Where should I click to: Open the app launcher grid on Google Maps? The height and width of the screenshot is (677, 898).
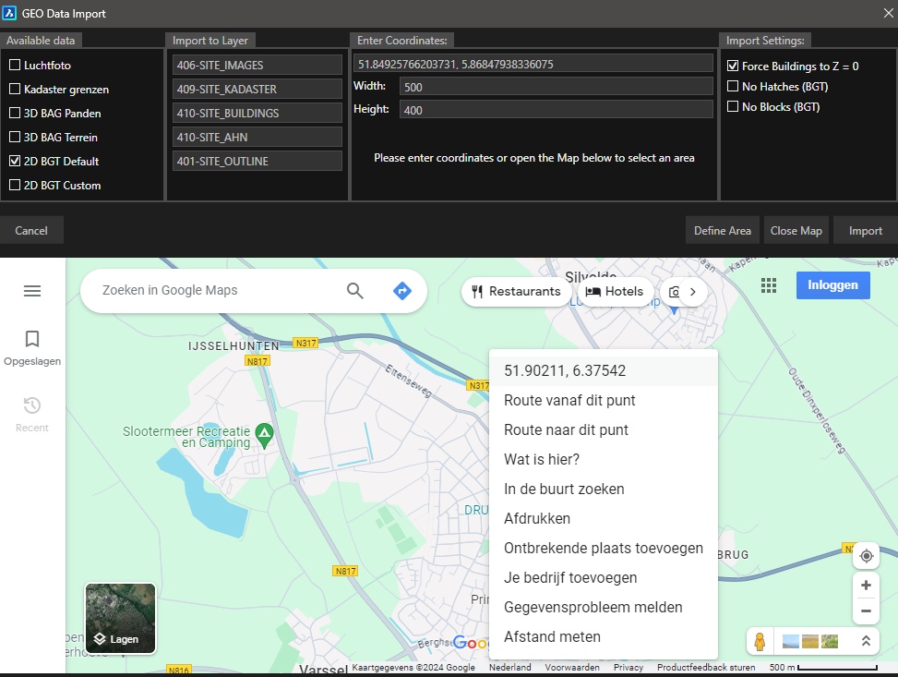point(769,285)
